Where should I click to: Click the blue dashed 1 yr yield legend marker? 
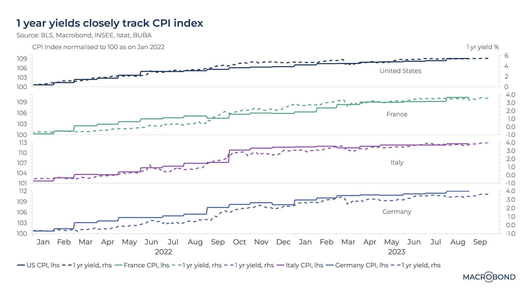(x=395, y=265)
